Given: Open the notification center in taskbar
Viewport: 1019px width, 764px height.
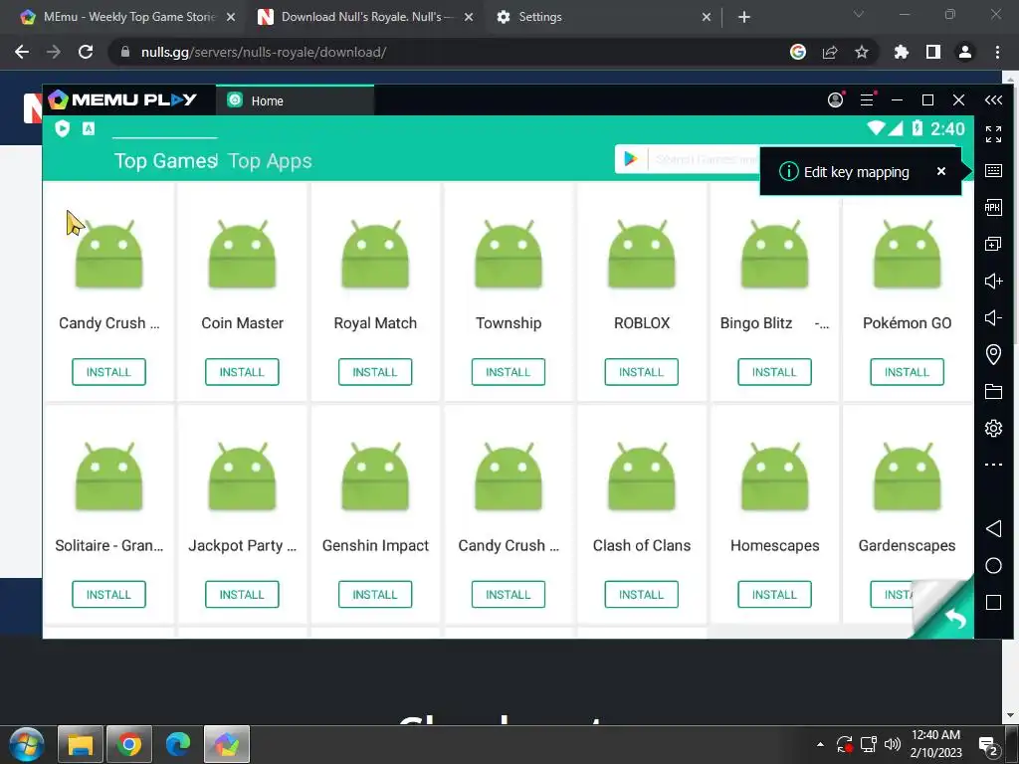Looking at the screenshot, I should click(x=988, y=746).
